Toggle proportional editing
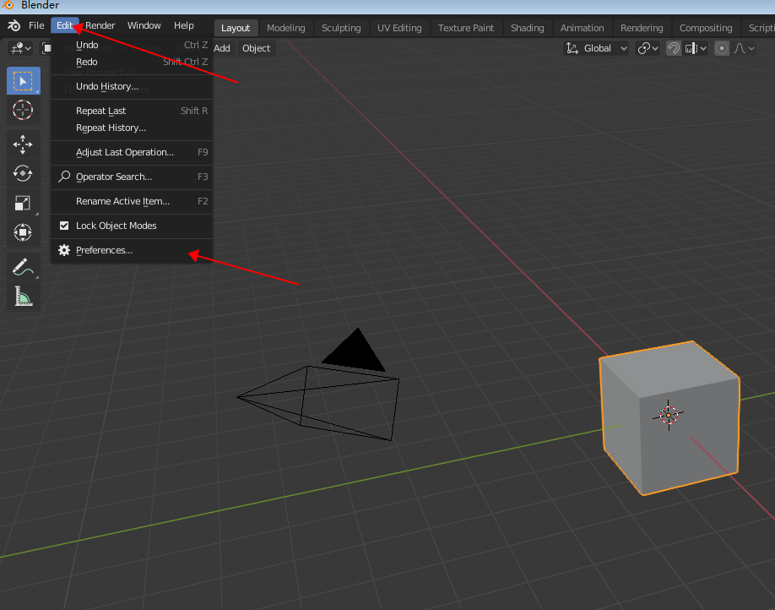 point(722,48)
